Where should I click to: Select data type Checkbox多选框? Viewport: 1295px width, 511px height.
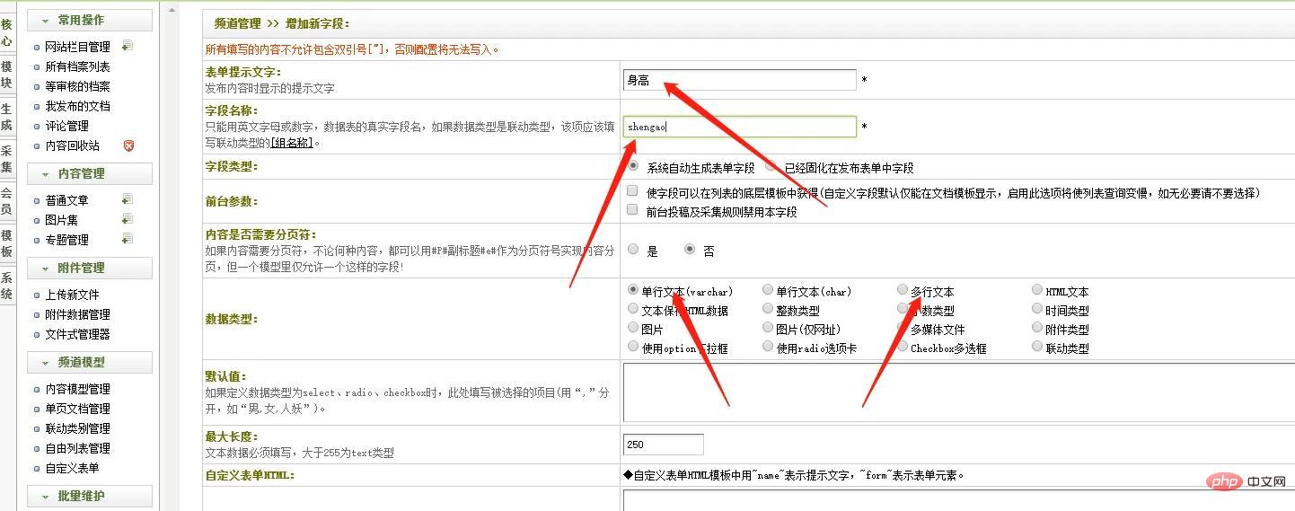903,347
